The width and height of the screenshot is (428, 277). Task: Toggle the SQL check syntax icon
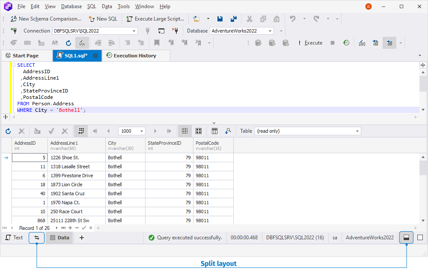(x=82, y=43)
